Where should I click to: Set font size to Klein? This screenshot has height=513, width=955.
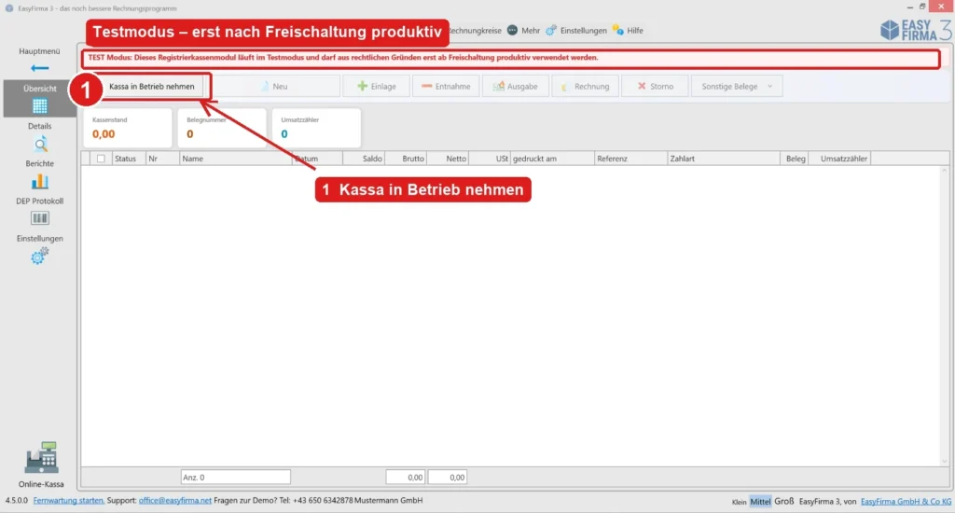(739, 502)
